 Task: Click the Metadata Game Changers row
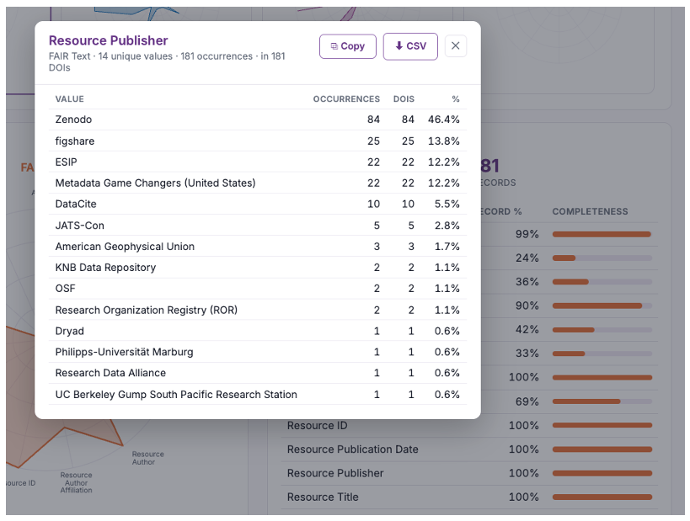pos(258,183)
